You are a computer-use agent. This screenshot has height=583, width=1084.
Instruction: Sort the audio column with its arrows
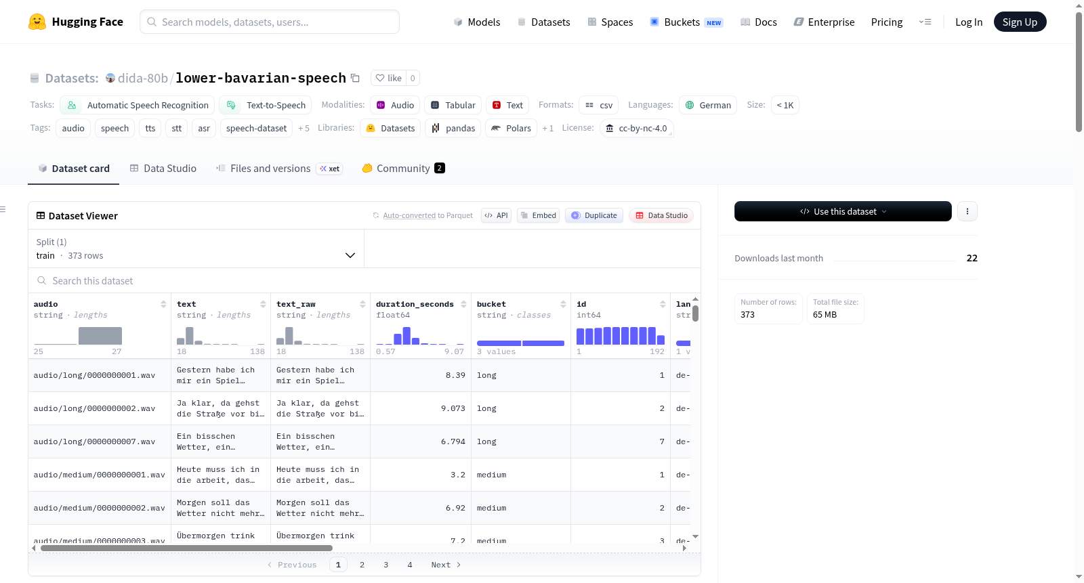(x=163, y=304)
